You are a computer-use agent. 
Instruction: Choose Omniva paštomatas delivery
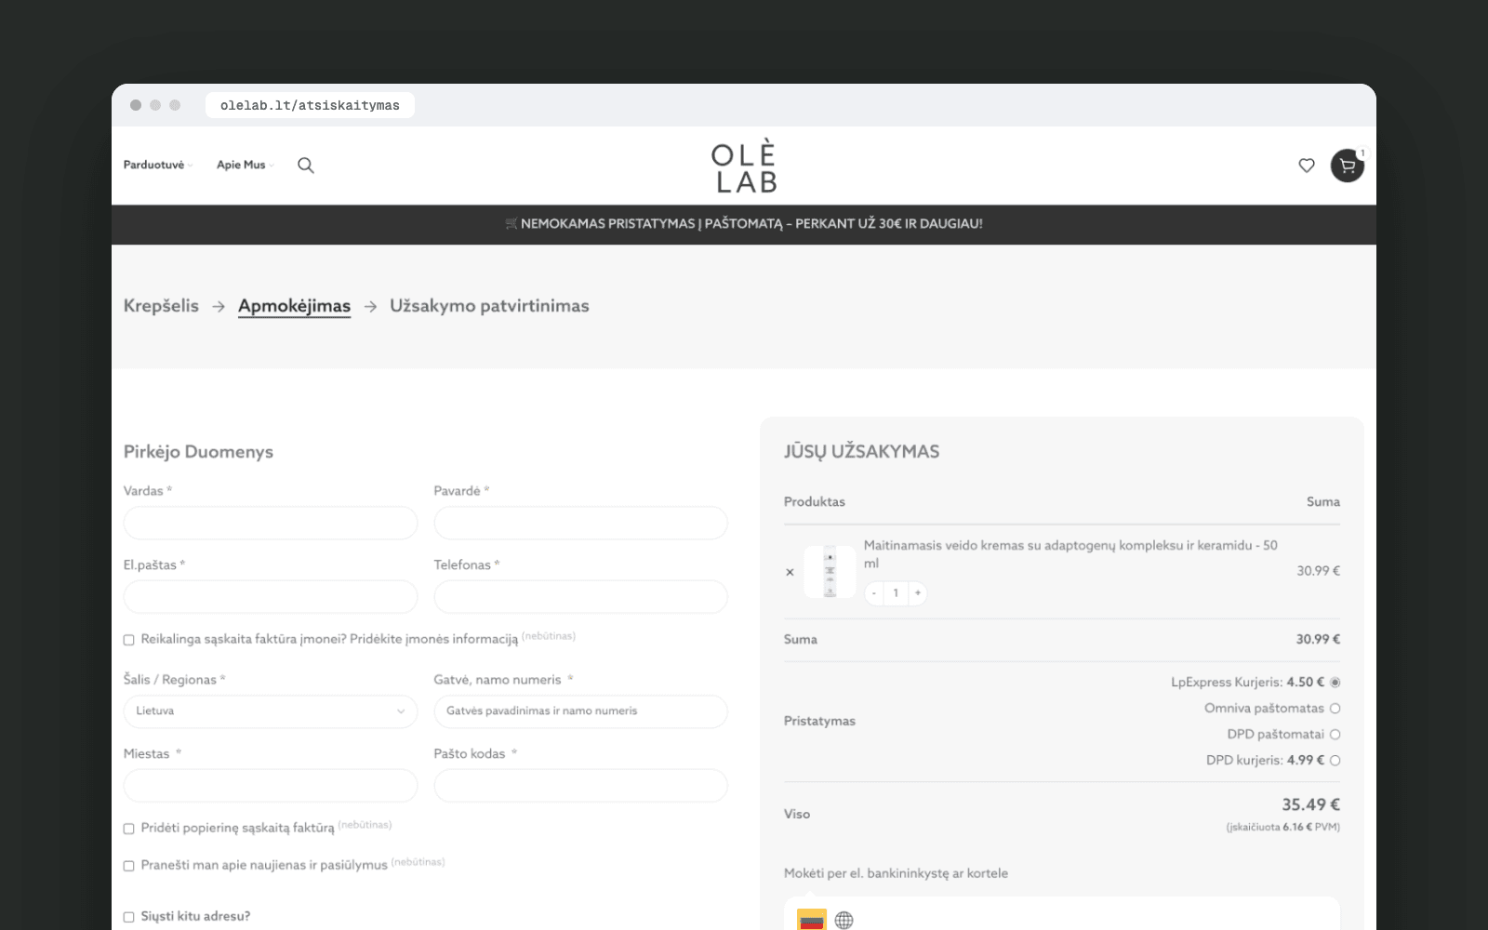(x=1335, y=709)
